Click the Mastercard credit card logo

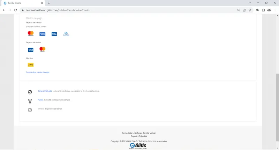click(31, 33)
